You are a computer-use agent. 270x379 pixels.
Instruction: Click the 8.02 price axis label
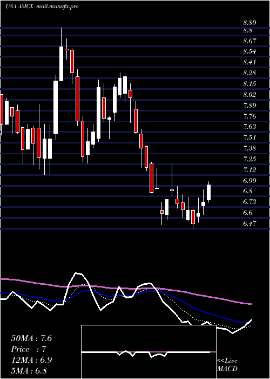coord(249,95)
